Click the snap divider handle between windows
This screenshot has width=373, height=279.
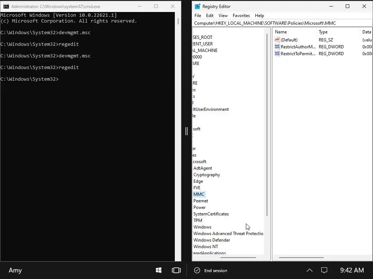(186, 131)
